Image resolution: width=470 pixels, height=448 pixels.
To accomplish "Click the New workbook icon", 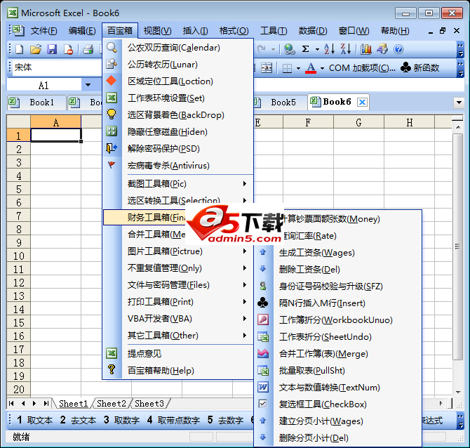I will (20, 49).
